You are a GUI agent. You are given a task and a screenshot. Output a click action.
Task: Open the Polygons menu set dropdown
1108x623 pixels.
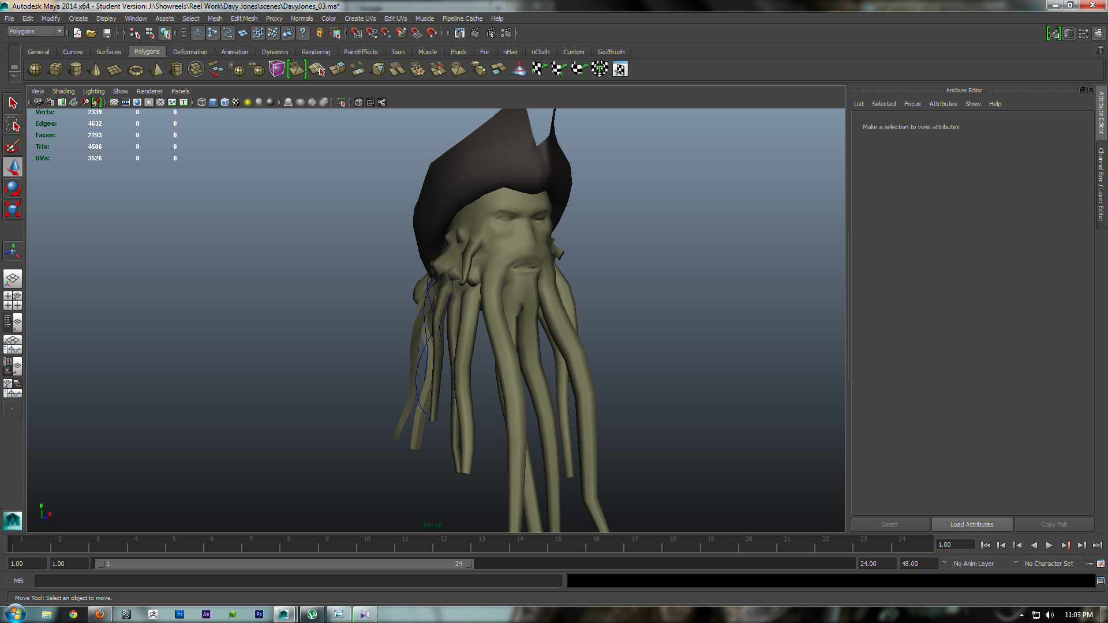point(35,31)
